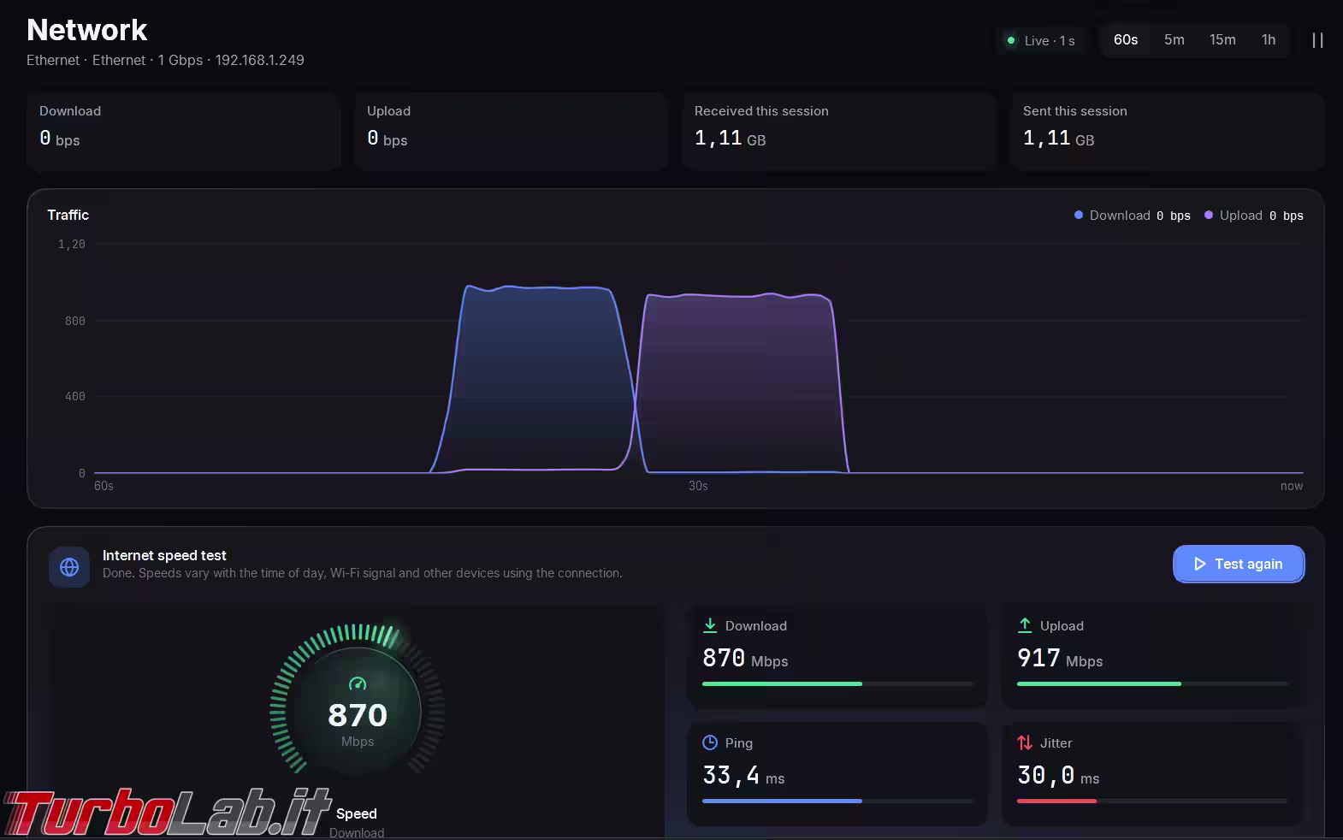Click the Internet speed test heading
The width and height of the screenshot is (1343, 840).
coord(164,555)
